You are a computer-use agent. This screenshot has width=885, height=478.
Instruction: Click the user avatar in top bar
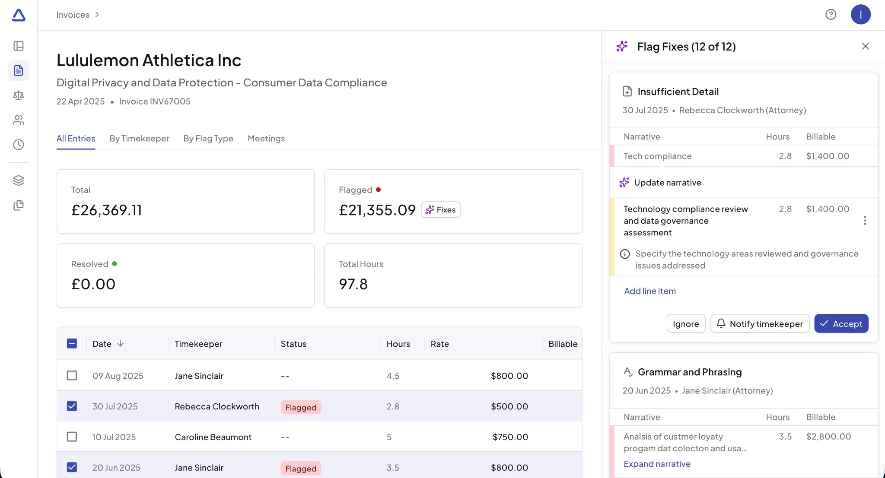pyautogui.click(x=860, y=15)
